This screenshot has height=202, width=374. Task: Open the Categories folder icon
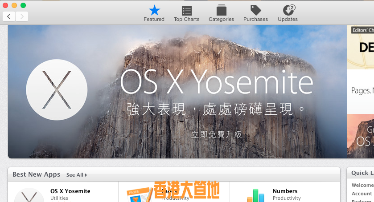pos(222,11)
